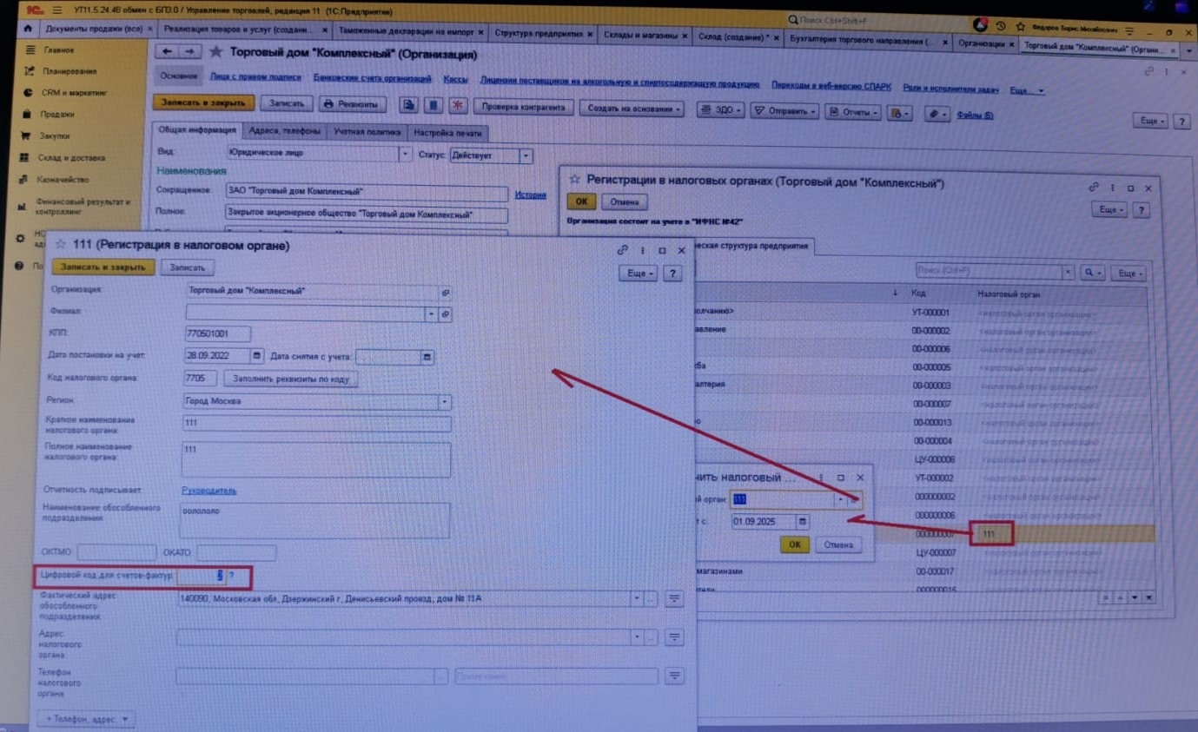This screenshot has height=732, width=1198.
Task: Open favorites star icon in title bar
Action: pyautogui.click(x=1021, y=26)
